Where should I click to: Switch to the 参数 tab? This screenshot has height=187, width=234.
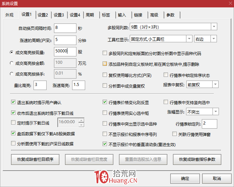[172, 15]
